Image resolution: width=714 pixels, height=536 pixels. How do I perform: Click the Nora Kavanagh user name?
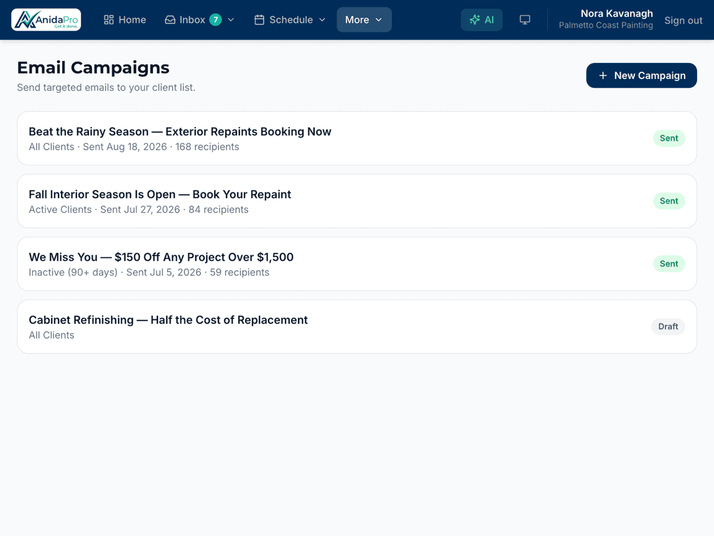click(616, 14)
